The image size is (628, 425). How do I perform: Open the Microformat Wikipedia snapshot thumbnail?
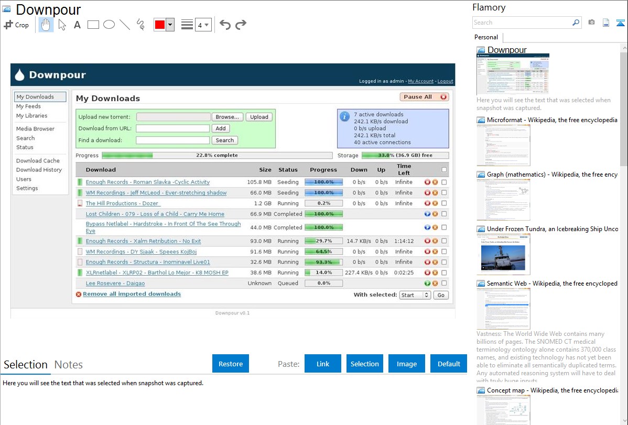point(503,145)
